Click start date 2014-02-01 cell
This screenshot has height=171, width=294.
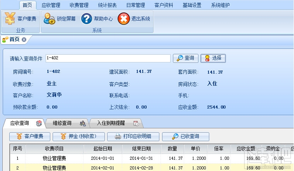tap(103, 168)
